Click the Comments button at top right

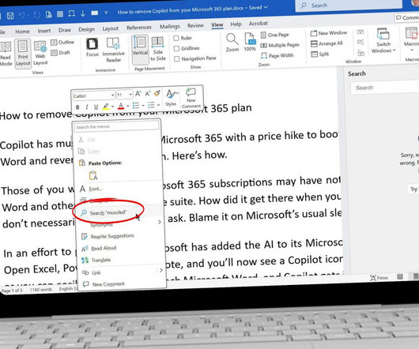[406, 18]
